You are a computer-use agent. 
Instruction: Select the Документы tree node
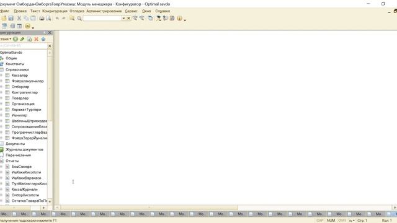coord(15,144)
